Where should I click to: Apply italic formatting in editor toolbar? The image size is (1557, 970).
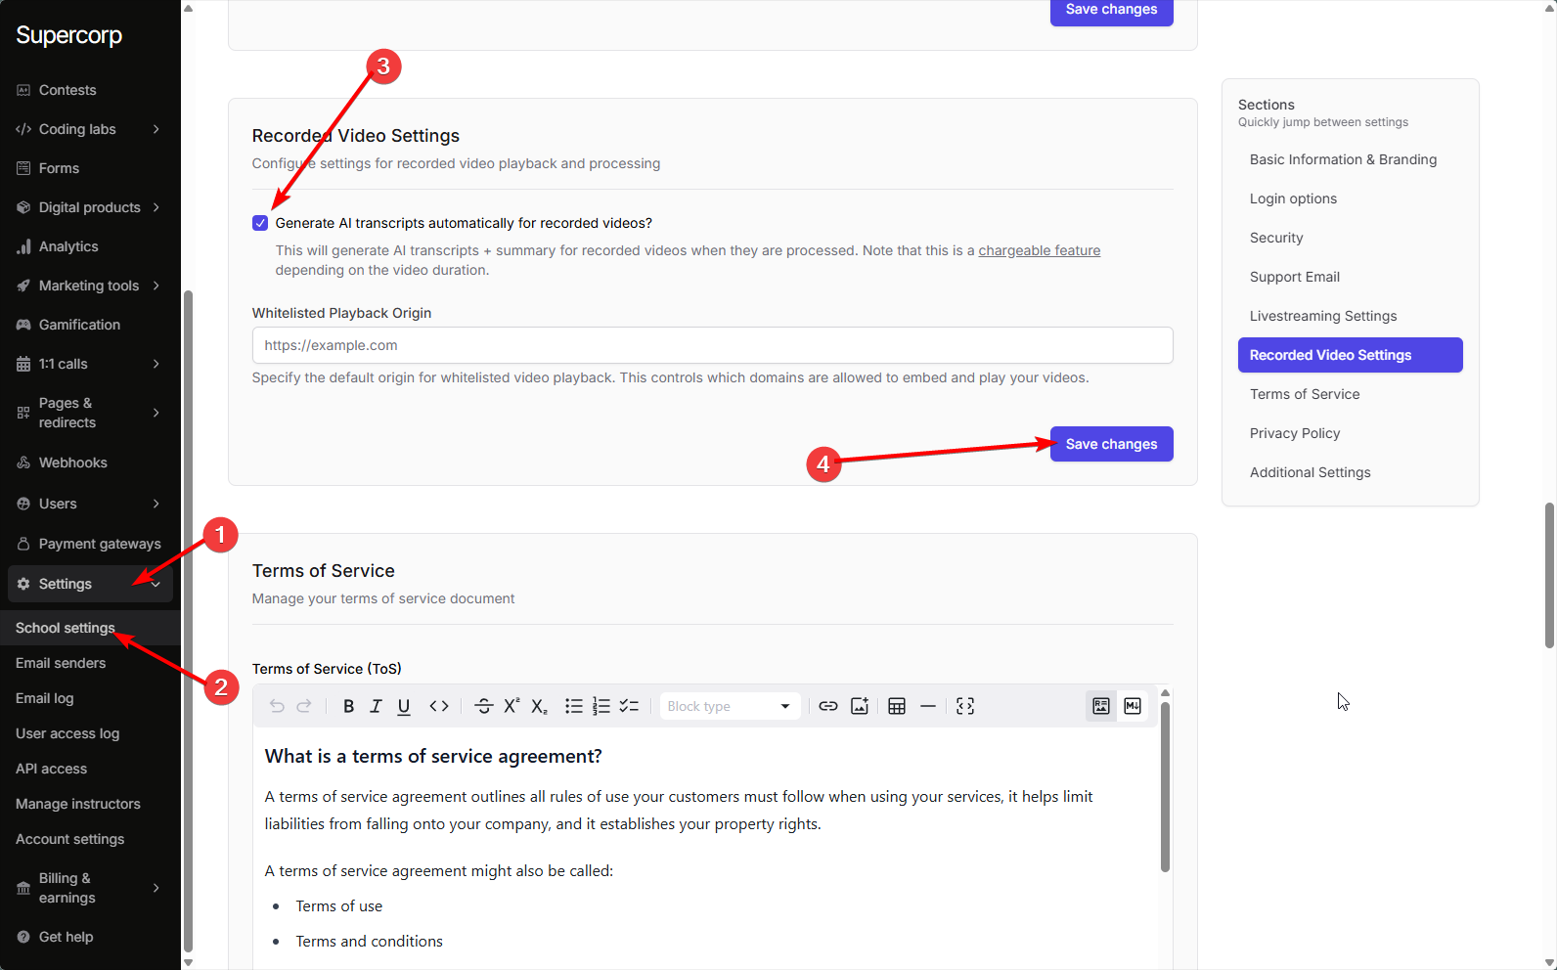376,706
